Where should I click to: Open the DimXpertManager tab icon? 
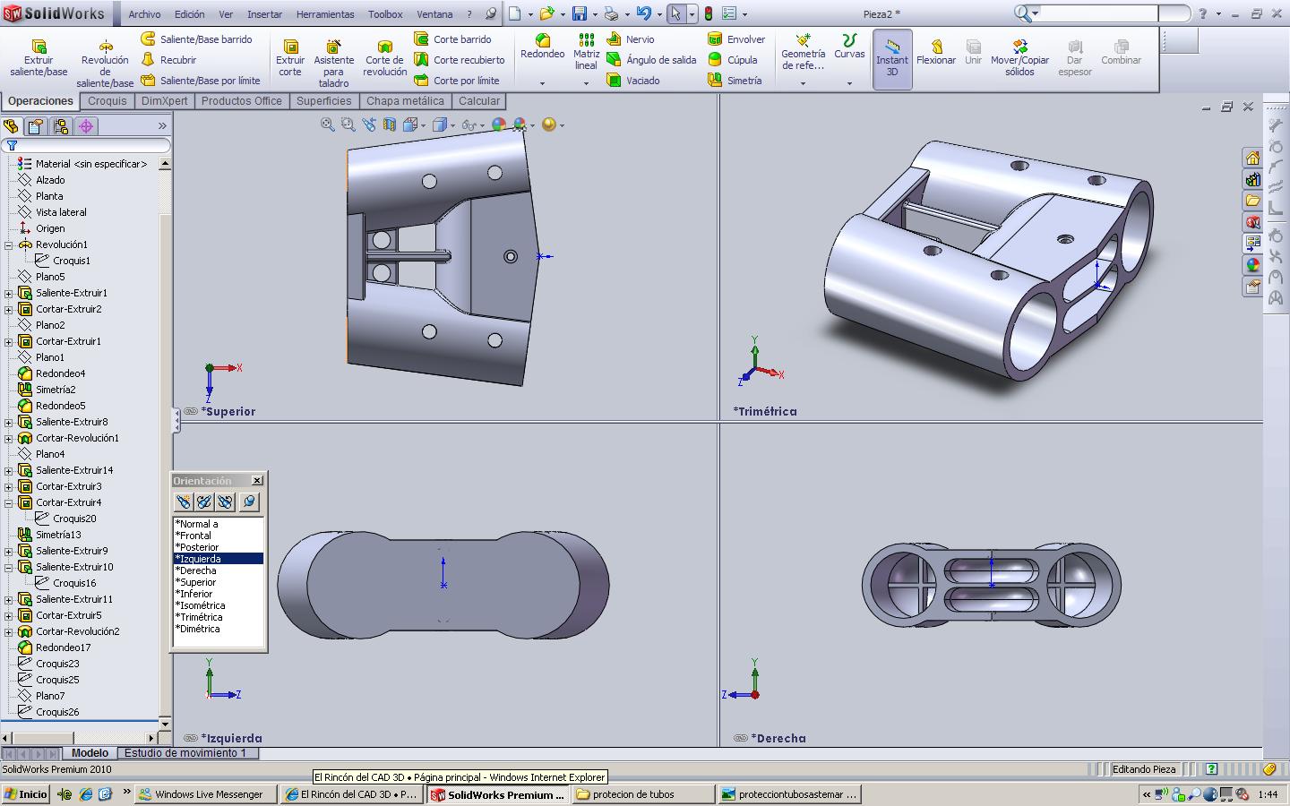point(86,126)
